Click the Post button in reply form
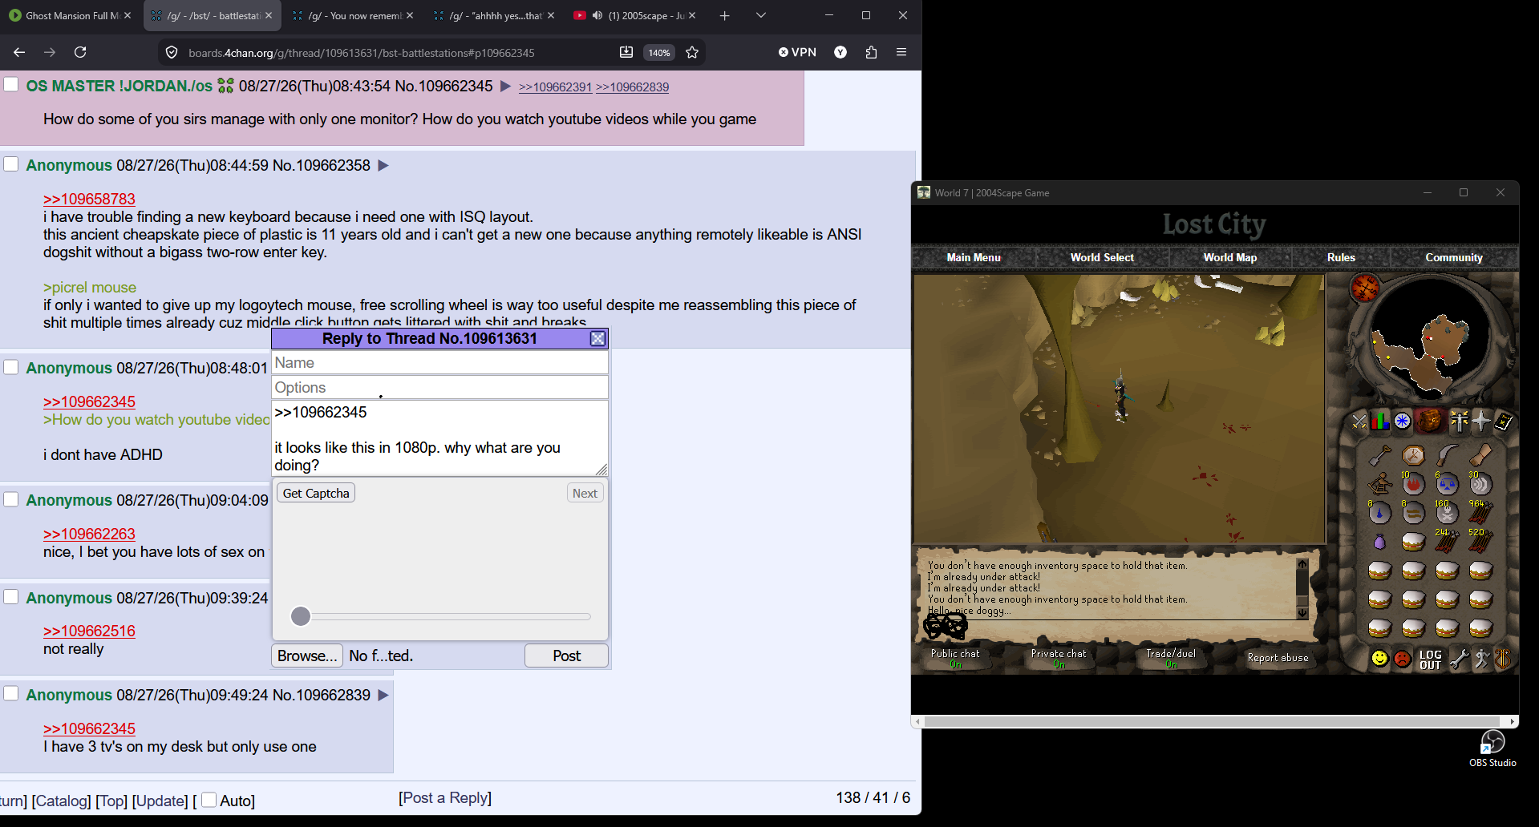The width and height of the screenshot is (1539, 827). (566, 656)
